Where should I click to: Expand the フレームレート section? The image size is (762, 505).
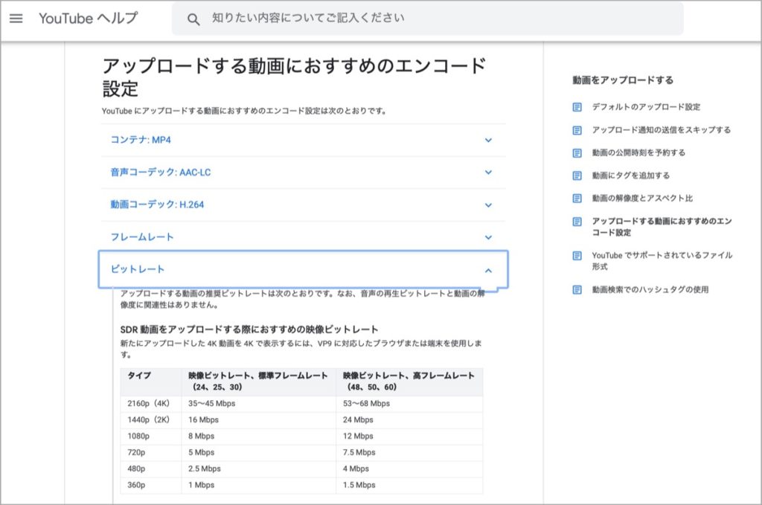click(x=304, y=237)
